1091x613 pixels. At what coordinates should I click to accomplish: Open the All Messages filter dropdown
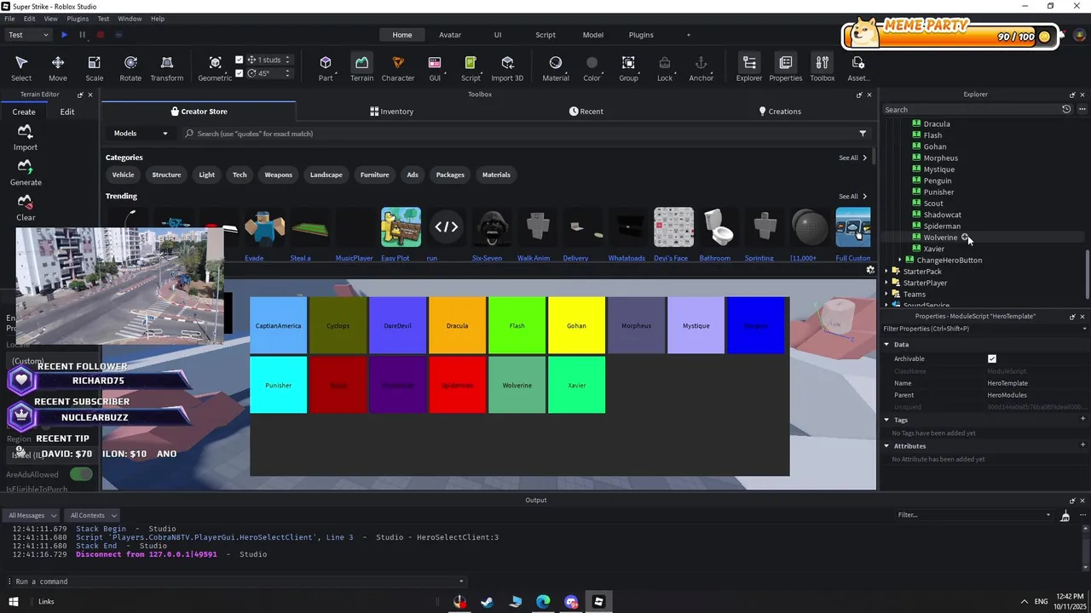click(31, 515)
